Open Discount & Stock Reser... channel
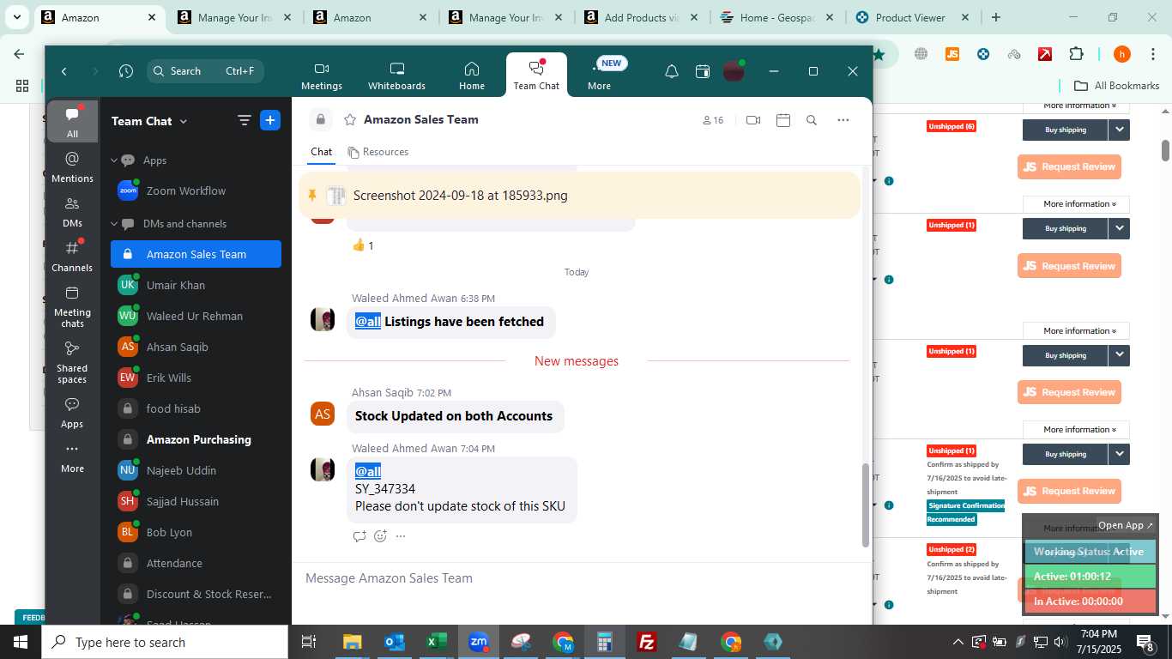The image size is (1172, 659). [x=196, y=594]
